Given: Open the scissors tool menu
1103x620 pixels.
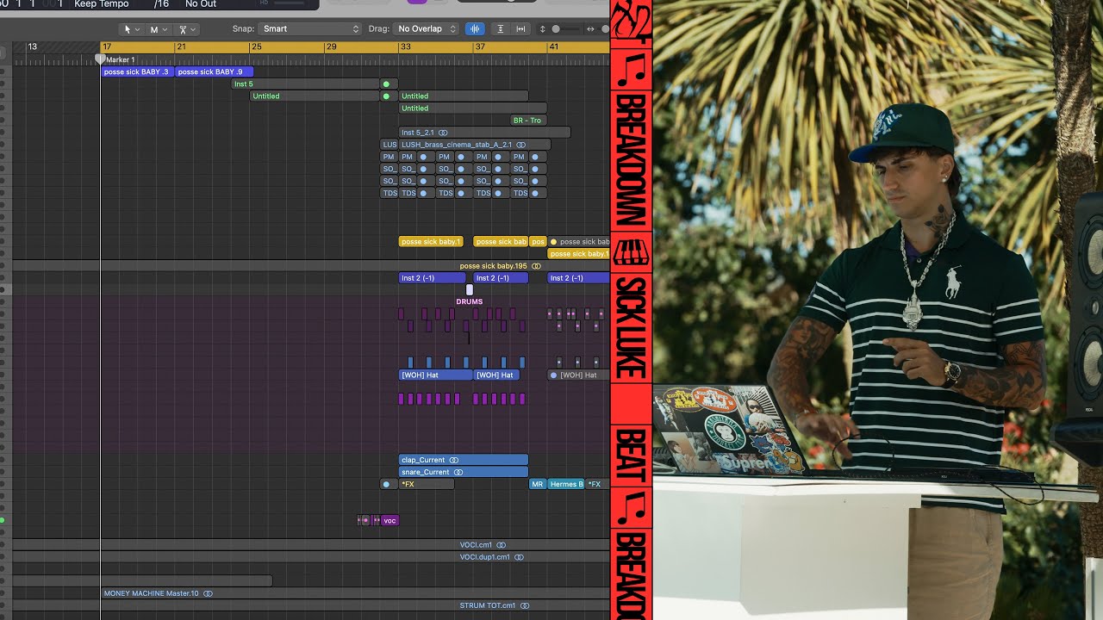Looking at the screenshot, I should pyautogui.click(x=188, y=29).
